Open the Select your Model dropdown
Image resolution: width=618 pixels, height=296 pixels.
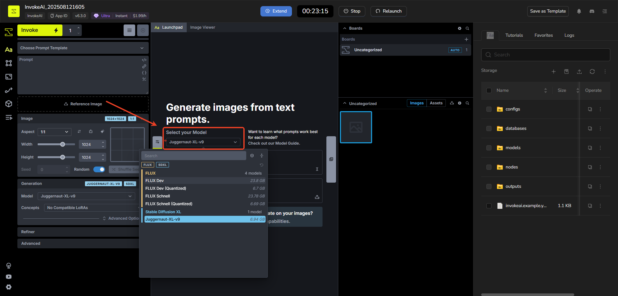tap(203, 142)
